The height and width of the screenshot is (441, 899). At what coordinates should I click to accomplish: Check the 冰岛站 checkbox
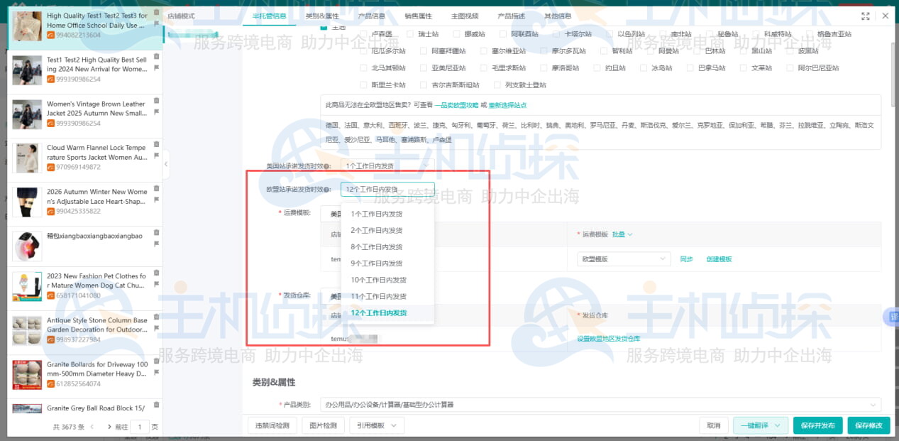click(644, 67)
